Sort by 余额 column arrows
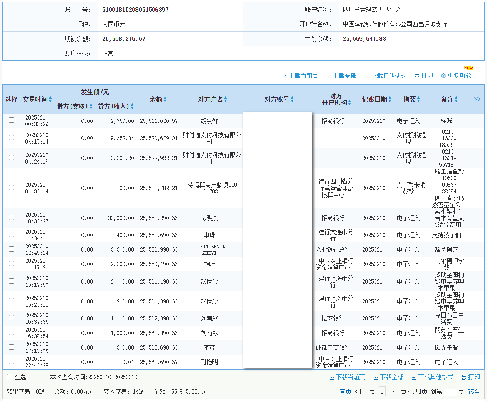The height and width of the screenshot is (401, 487). click(x=165, y=99)
